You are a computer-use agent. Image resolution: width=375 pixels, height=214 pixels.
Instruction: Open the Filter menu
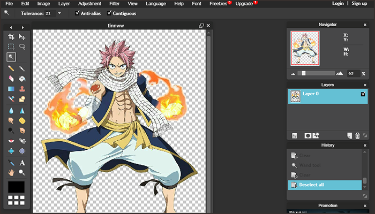114,3
